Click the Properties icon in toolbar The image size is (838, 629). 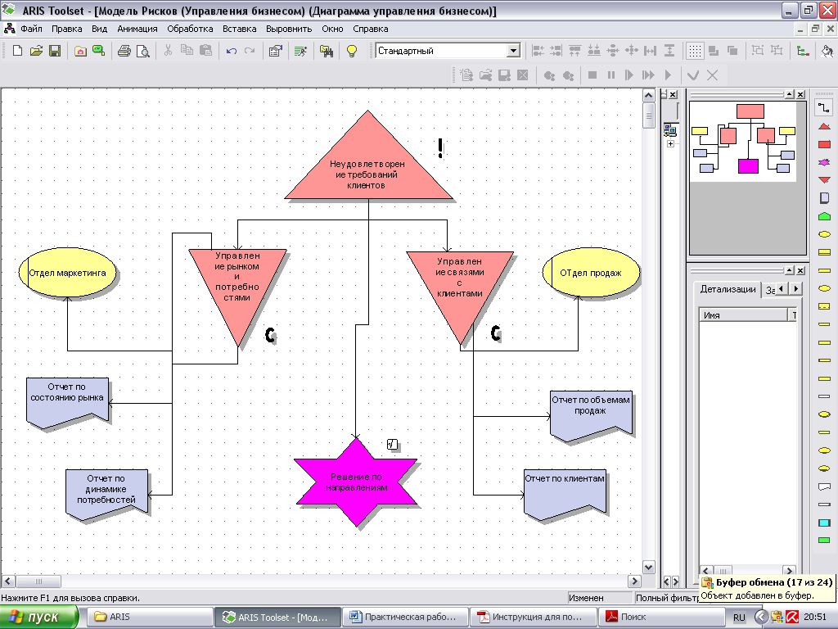(x=275, y=51)
